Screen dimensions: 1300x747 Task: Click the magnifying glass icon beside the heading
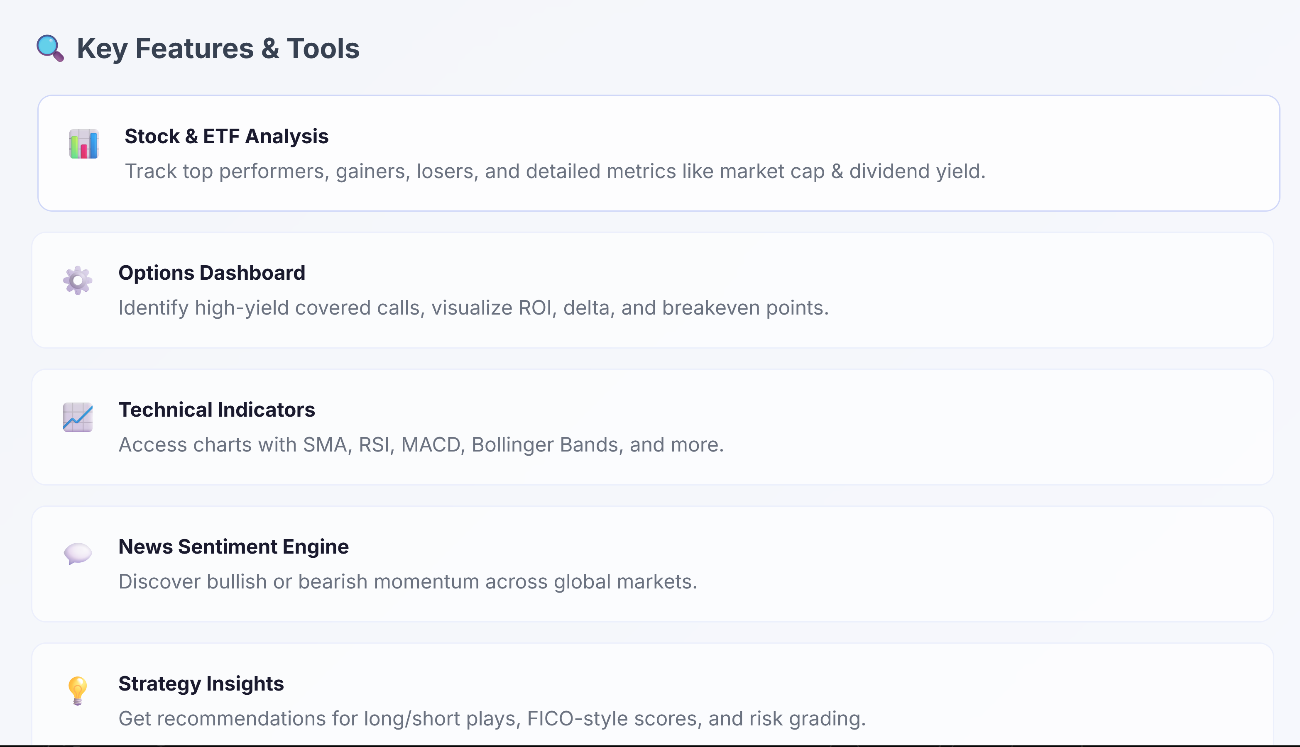pos(49,49)
